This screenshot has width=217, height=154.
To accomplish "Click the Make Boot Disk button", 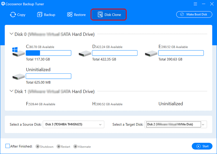I will click(x=194, y=15).
